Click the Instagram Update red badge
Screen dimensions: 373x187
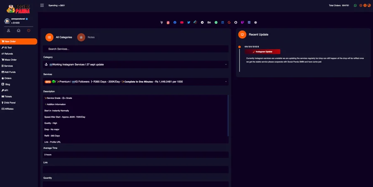[x=263, y=52]
